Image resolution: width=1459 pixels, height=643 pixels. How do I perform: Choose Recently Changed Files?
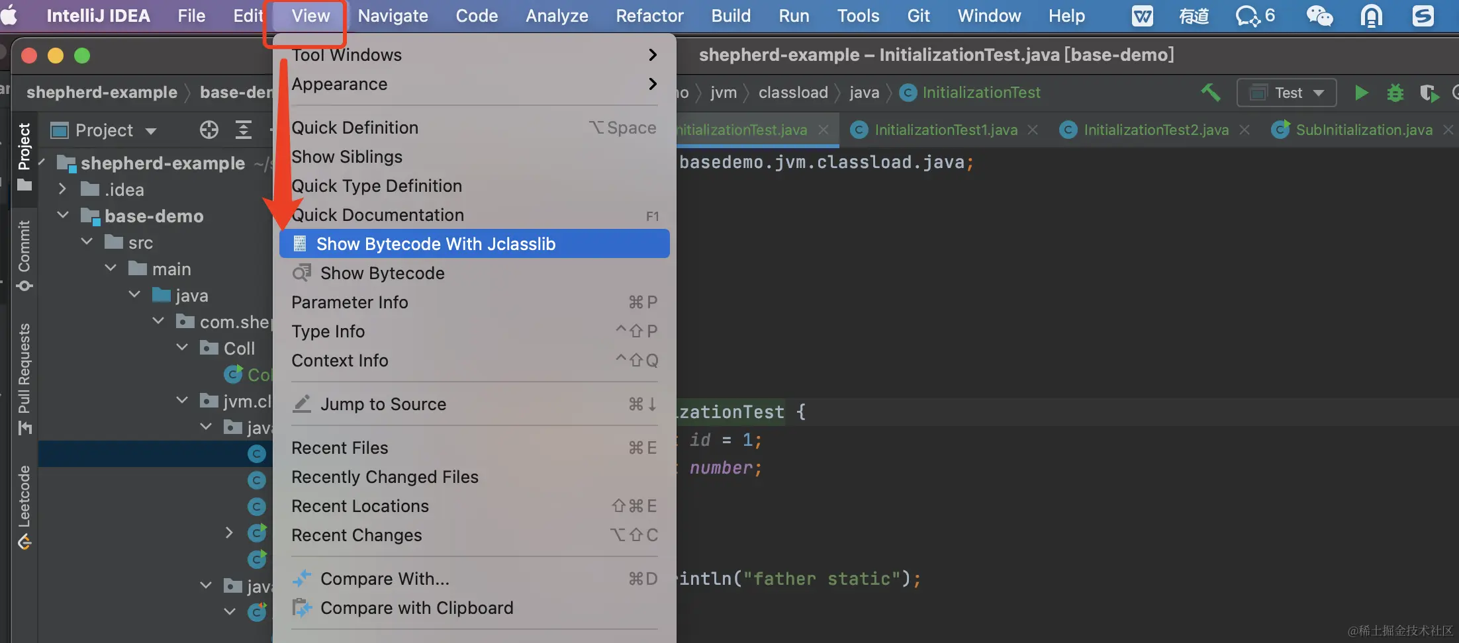[474, 477]
